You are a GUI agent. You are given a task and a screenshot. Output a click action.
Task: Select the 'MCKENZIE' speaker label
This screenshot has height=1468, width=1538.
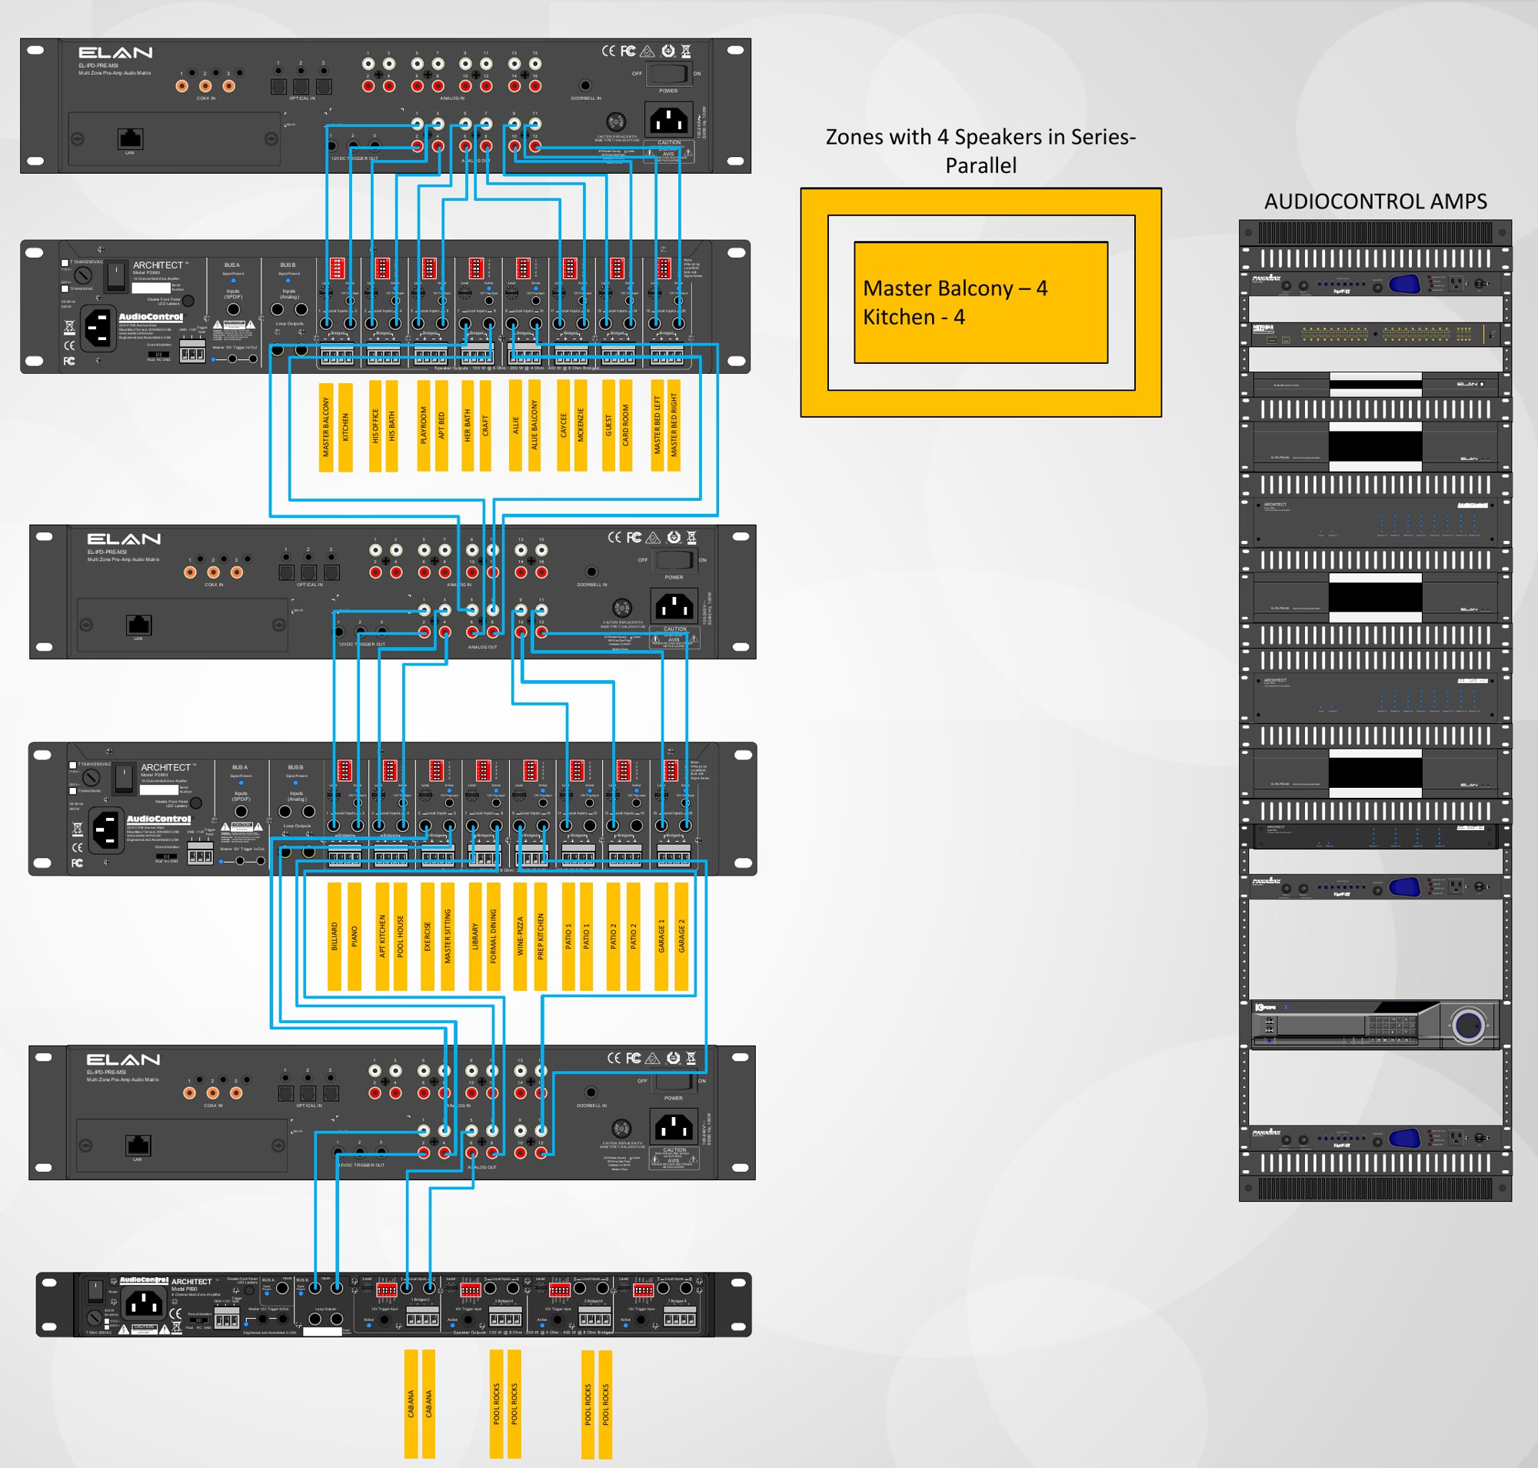click(581, 425)
